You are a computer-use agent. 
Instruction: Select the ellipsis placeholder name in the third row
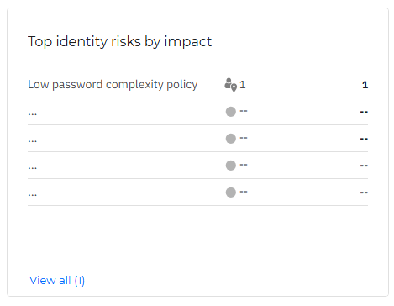tap(33, 141)
